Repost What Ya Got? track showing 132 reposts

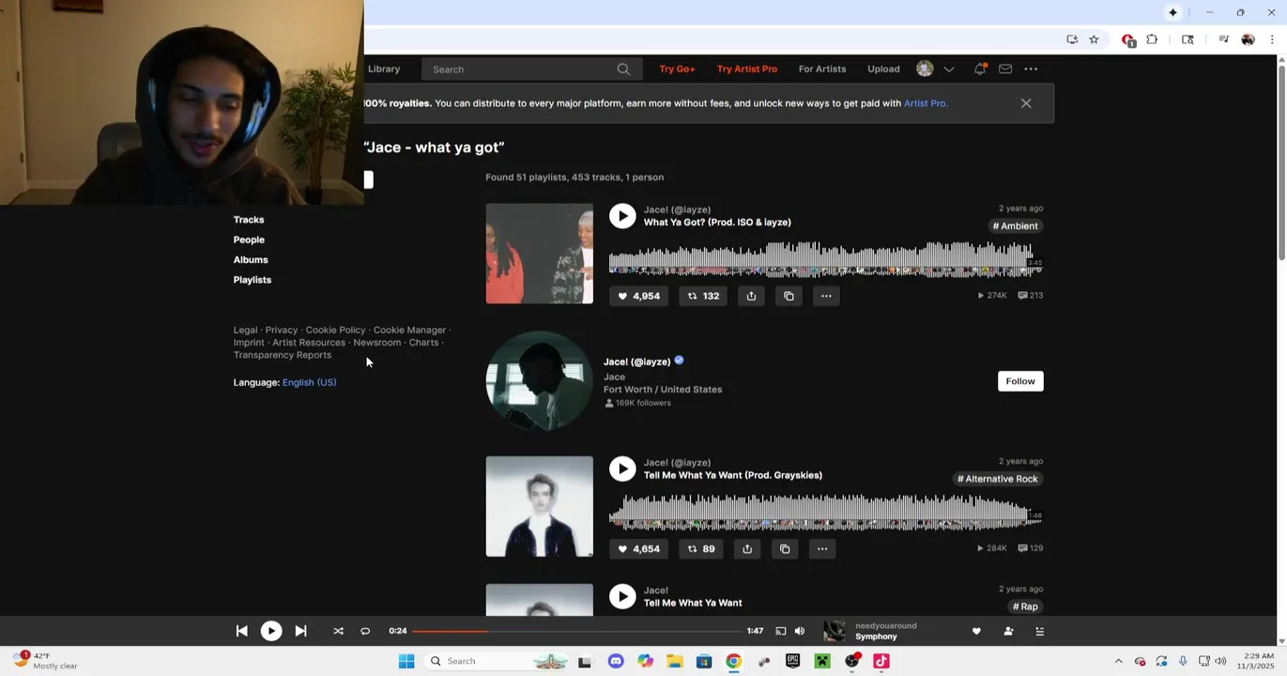point(703,296)
